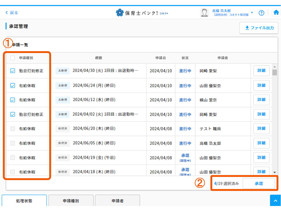
Task: Click the 承認 approve button
Action: (x=259, y=184)
